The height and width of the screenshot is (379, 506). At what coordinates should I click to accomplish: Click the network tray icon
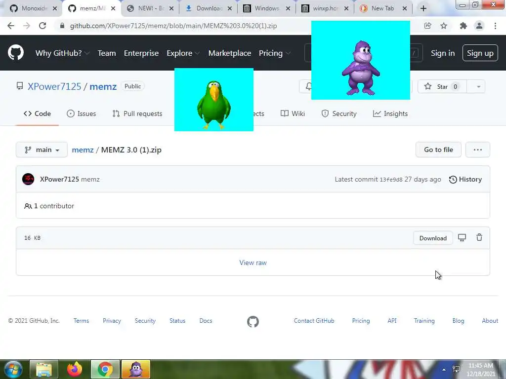tap(456, 369)
